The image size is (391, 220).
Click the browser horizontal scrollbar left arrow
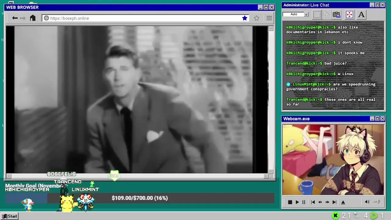(9, 176)
